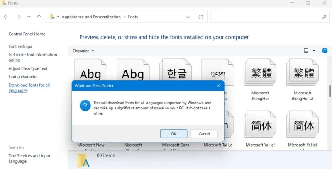This screenshot has width=332, height=169.
Task: Click the Fonts folder icon in address bar
Action: point(52,17)
